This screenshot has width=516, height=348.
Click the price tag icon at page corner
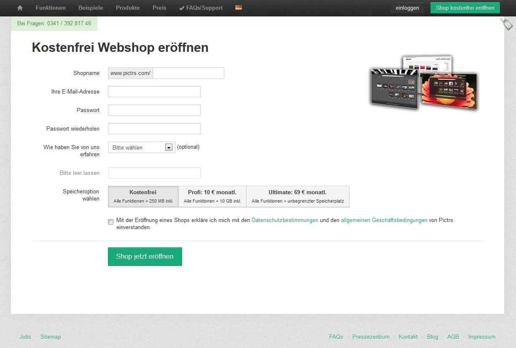507,24
